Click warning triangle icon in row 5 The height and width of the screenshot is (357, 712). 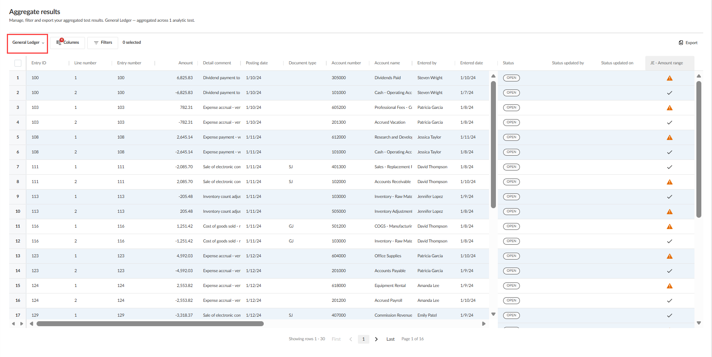pos(669,137)
